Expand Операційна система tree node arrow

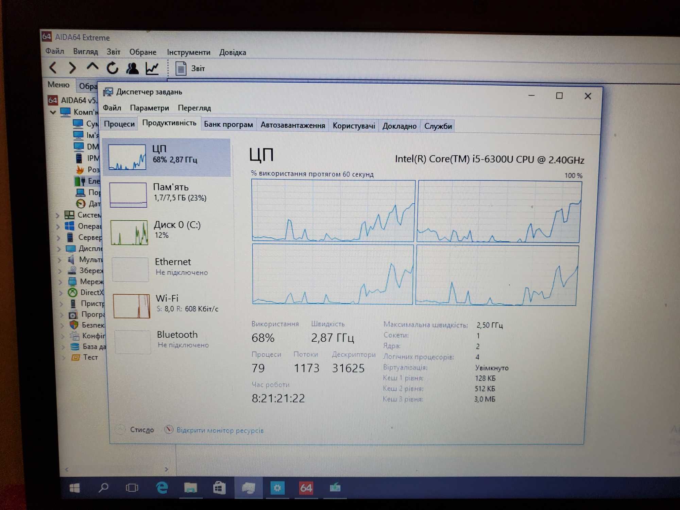[x=58, y=226]
